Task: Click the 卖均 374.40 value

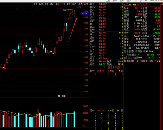Action: (102, 61)
